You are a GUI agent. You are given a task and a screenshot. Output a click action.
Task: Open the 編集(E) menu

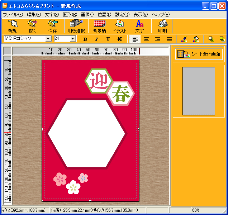click(x=34, y=15)
